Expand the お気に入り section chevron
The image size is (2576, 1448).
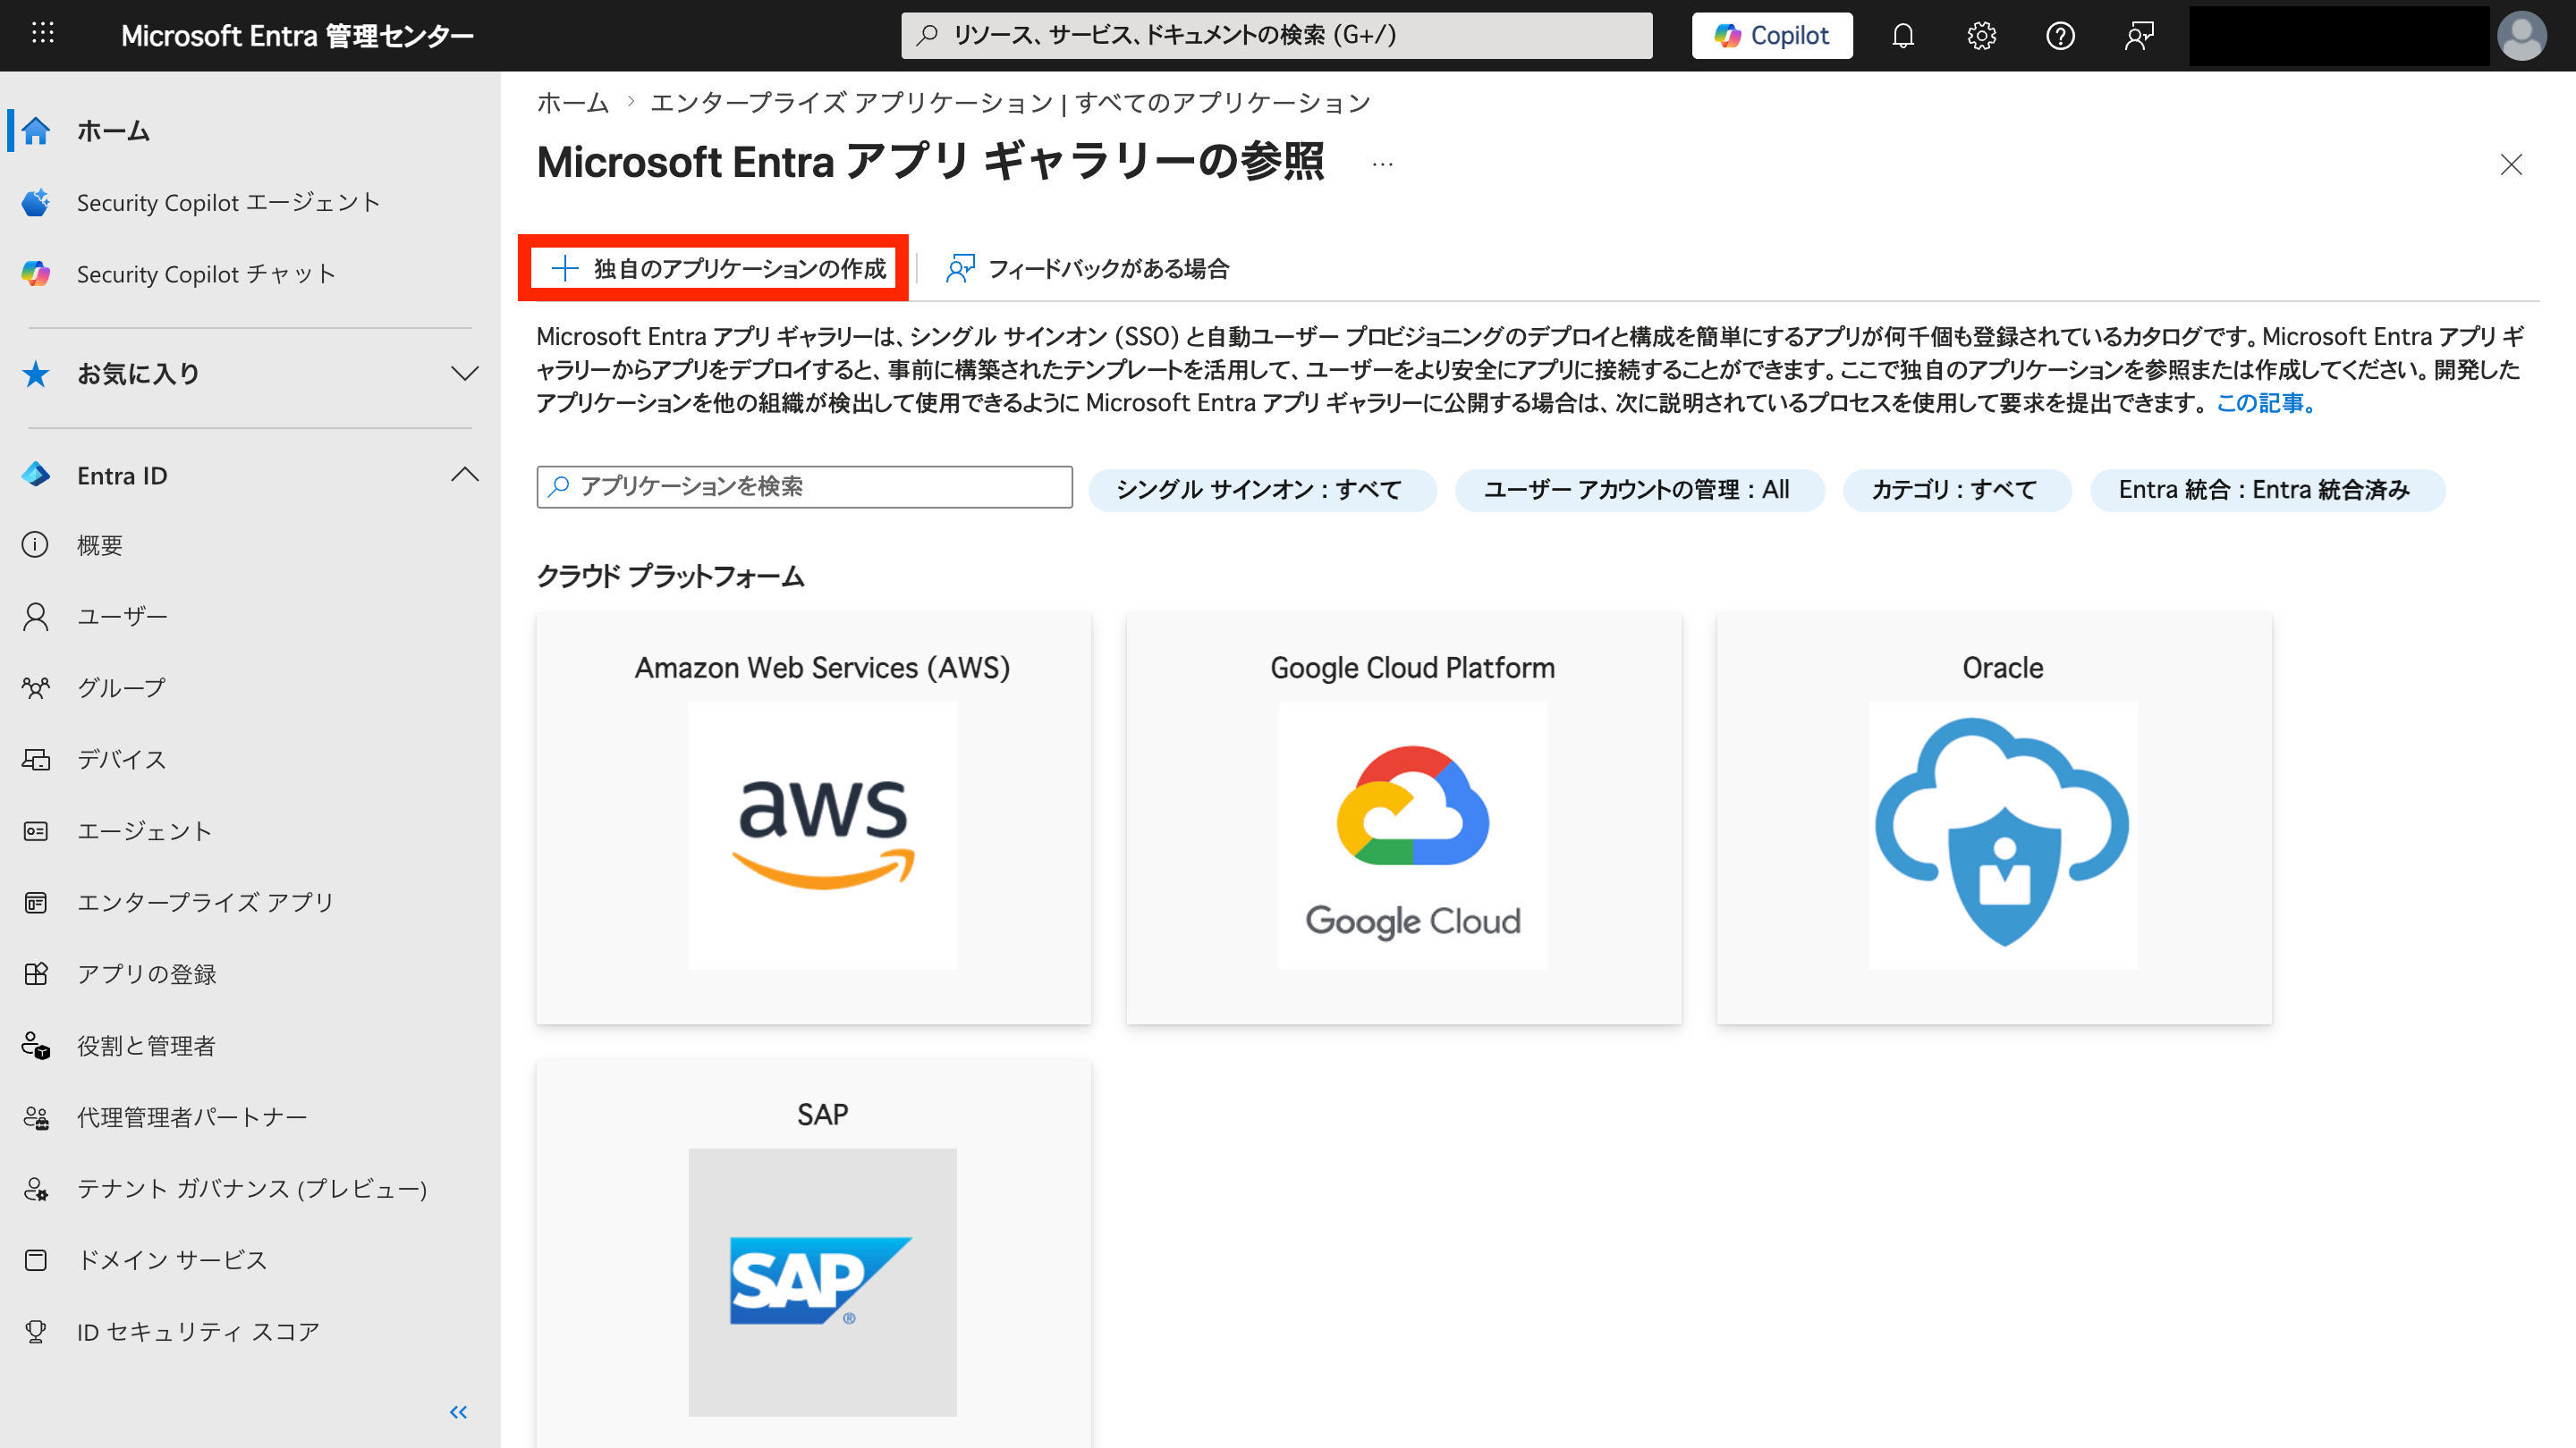coord(464,374)
